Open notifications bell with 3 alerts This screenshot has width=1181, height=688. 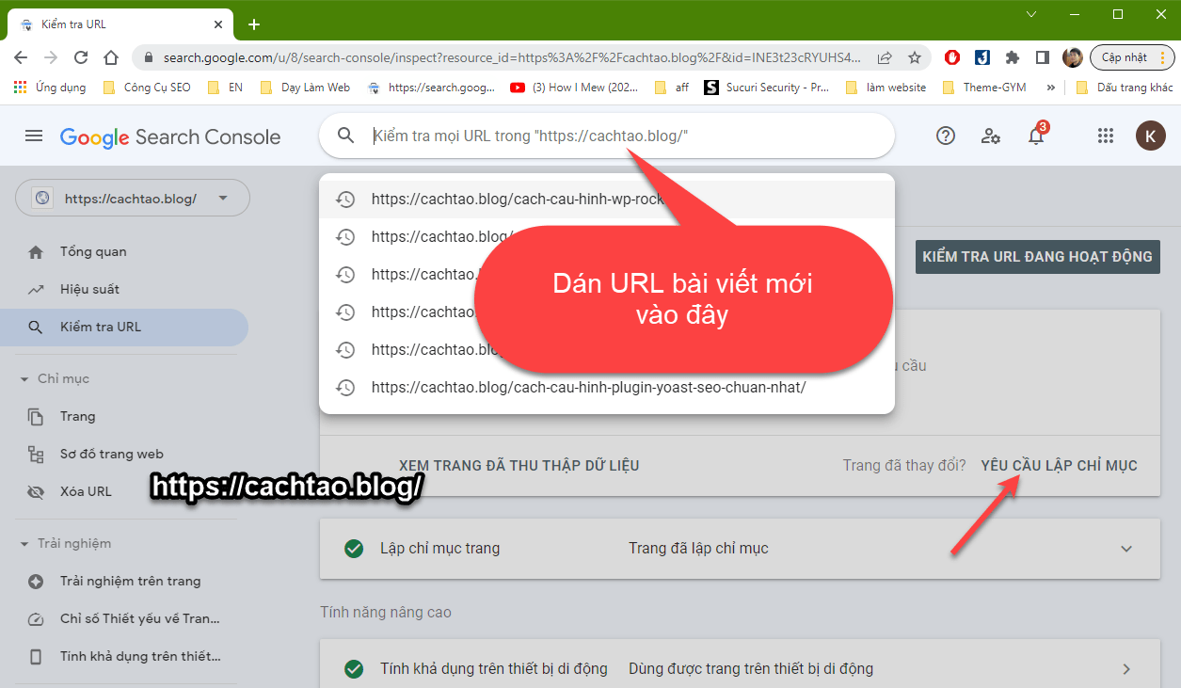[1036, 136]
